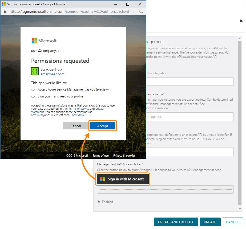
Task: Expand the Sign you in and read profile permission
Action: tap(33, 96)
